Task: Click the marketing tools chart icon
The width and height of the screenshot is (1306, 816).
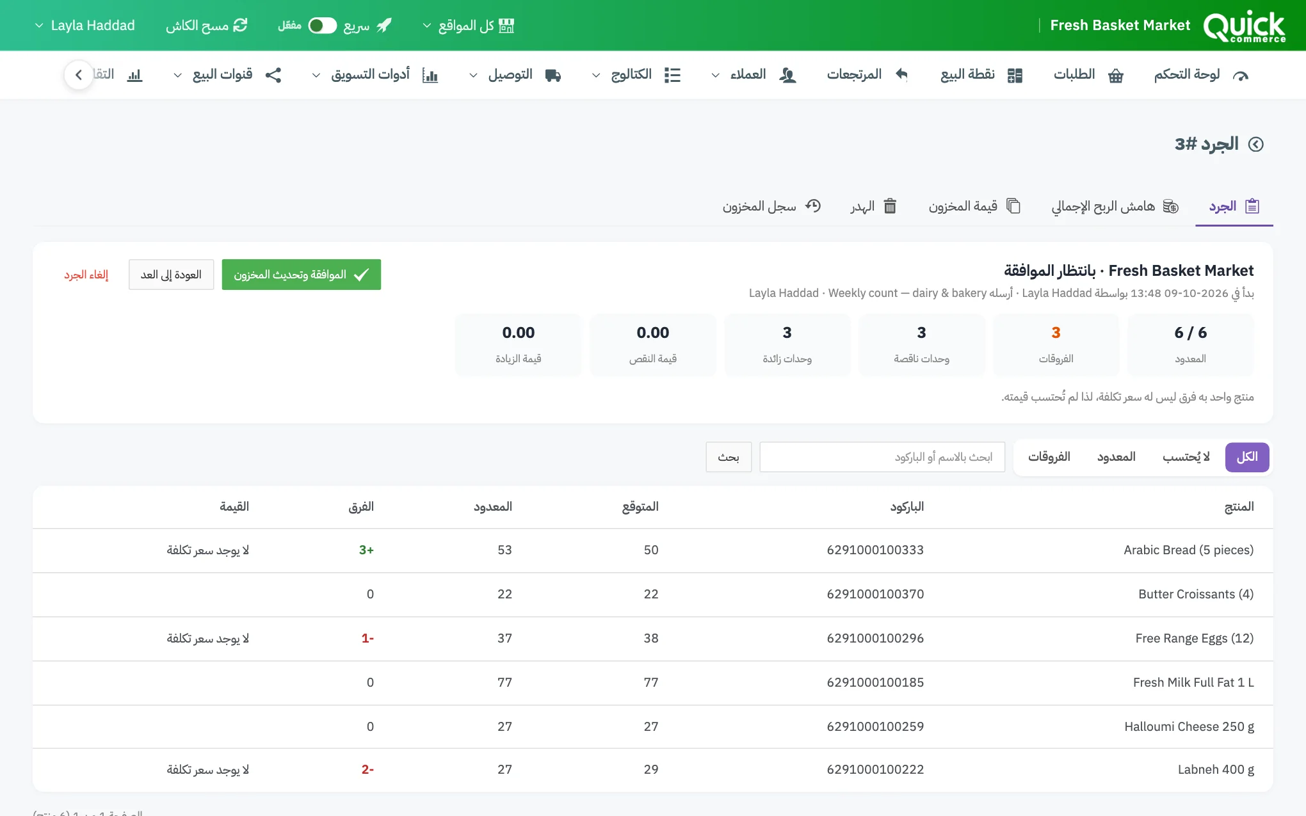Action: coord(430,76)
